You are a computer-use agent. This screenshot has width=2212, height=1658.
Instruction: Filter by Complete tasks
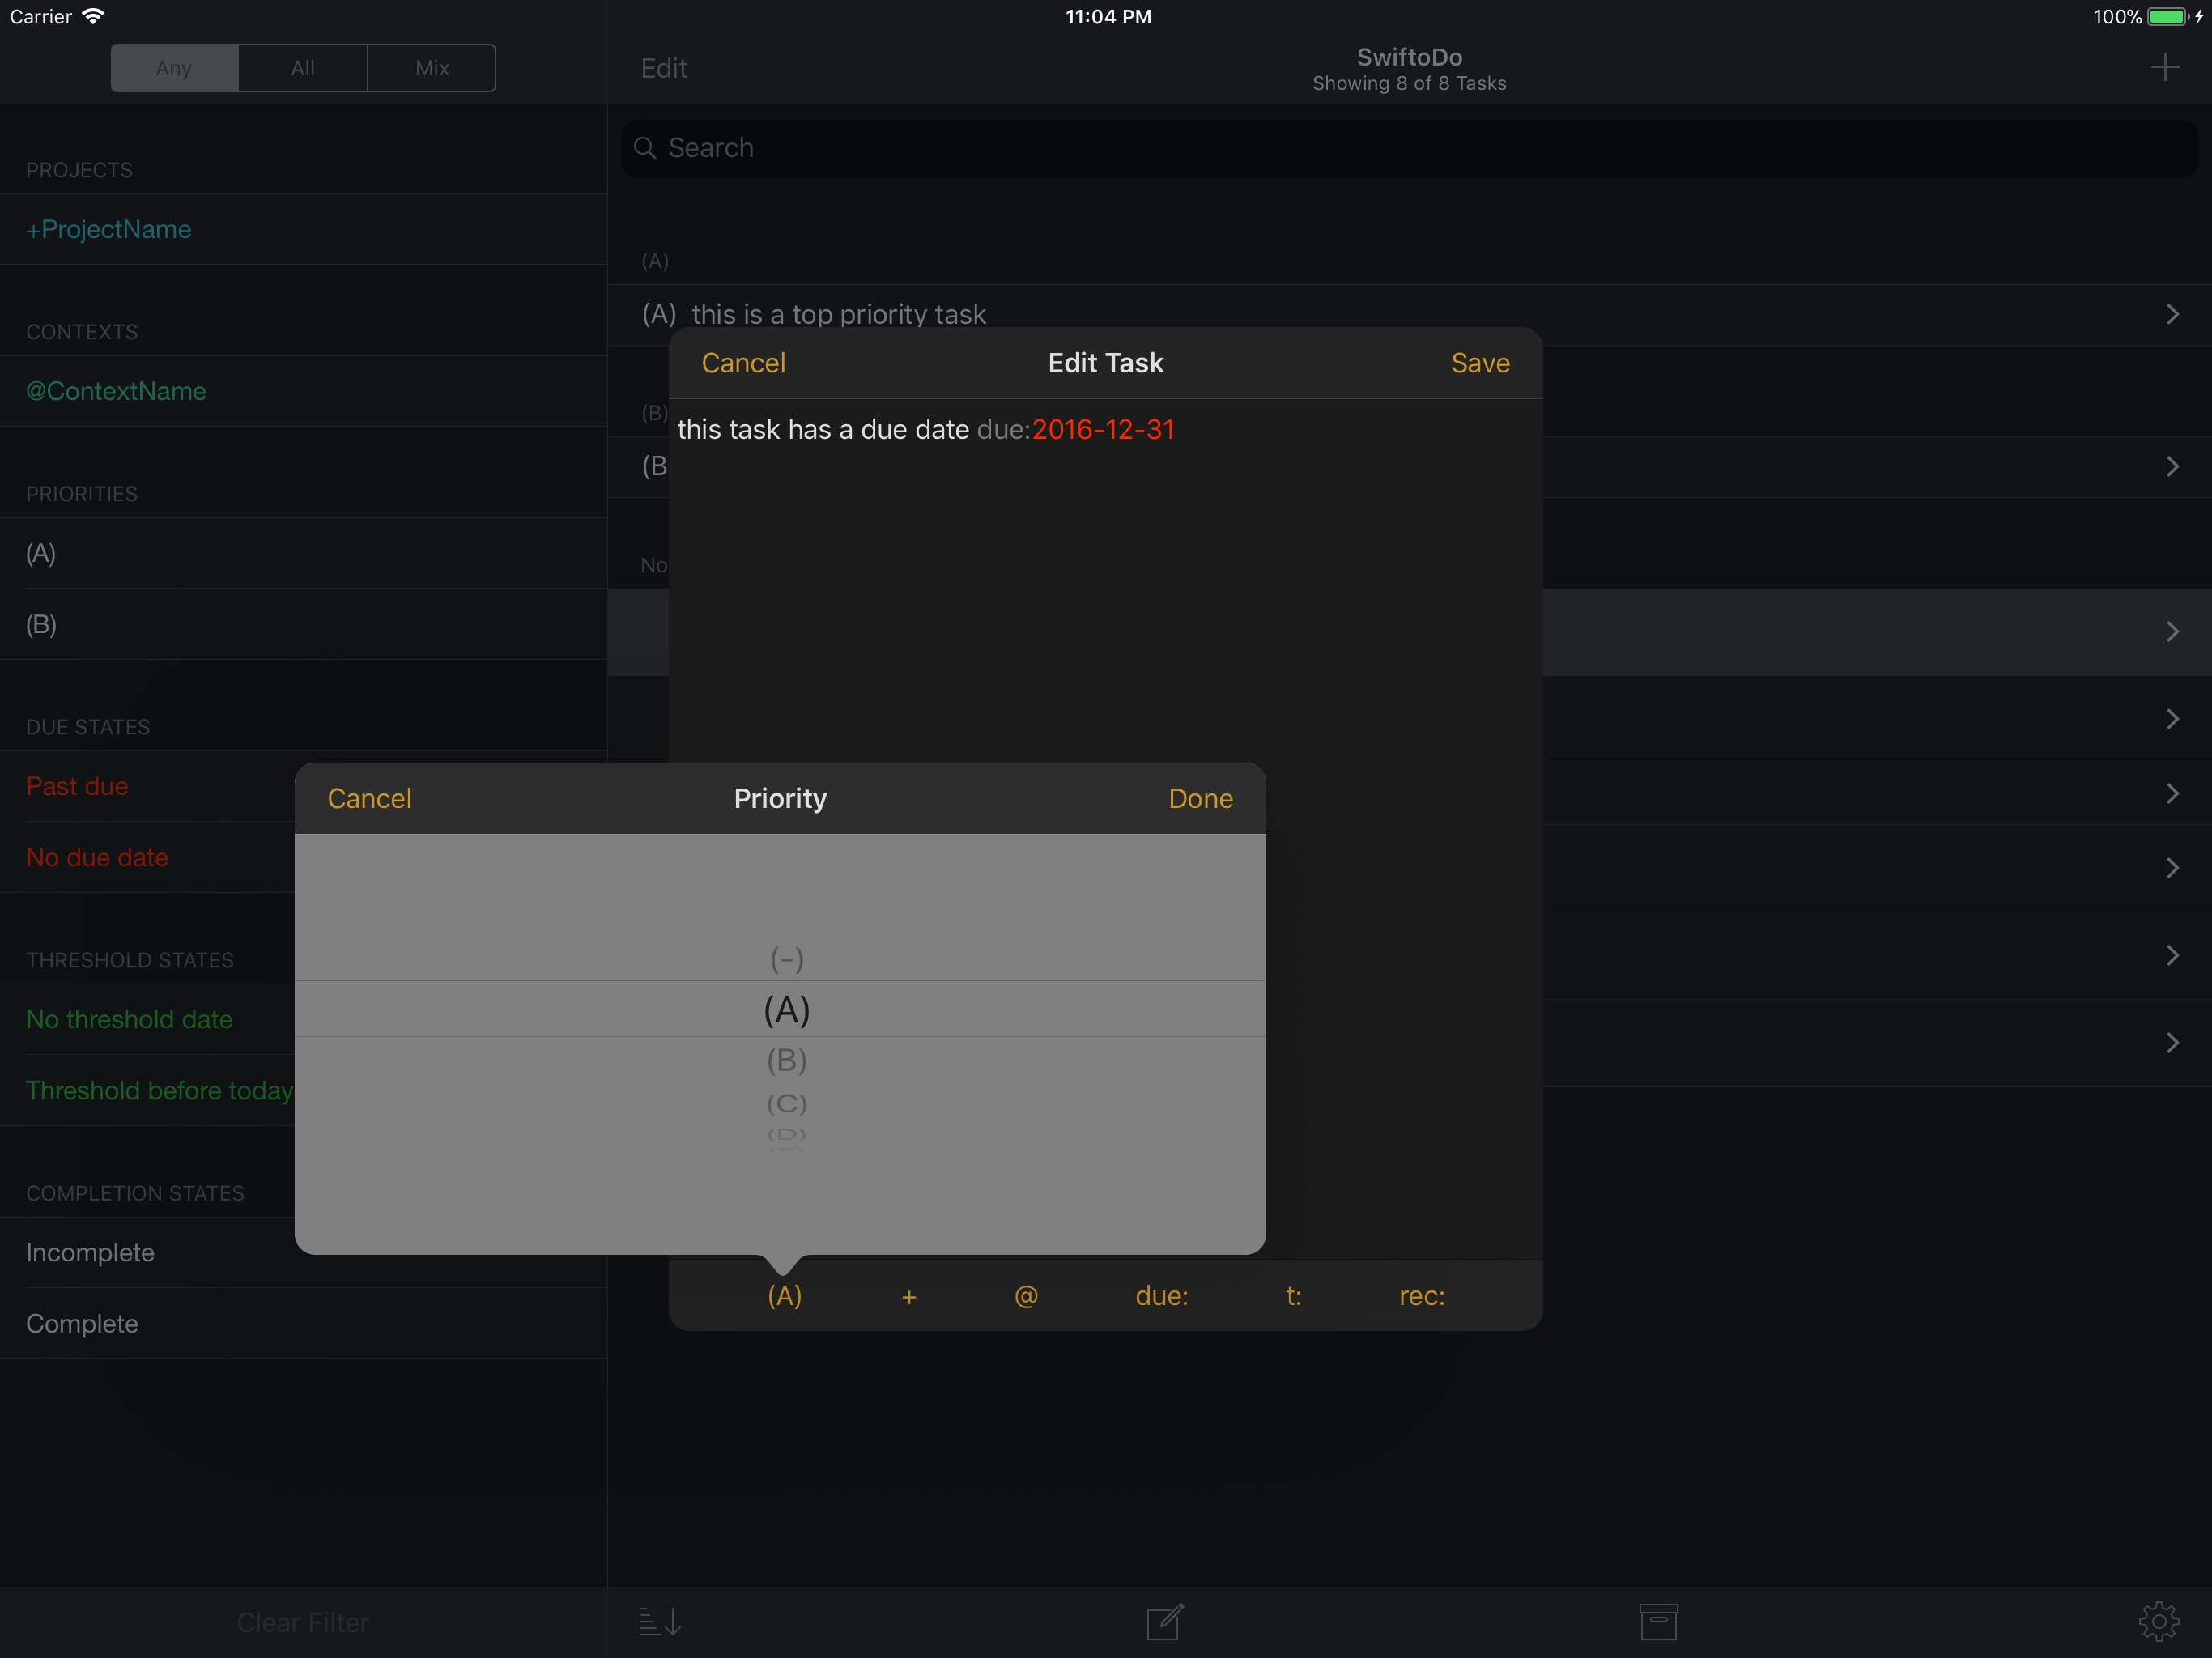pyautogui.click(x=303, y=1323)
